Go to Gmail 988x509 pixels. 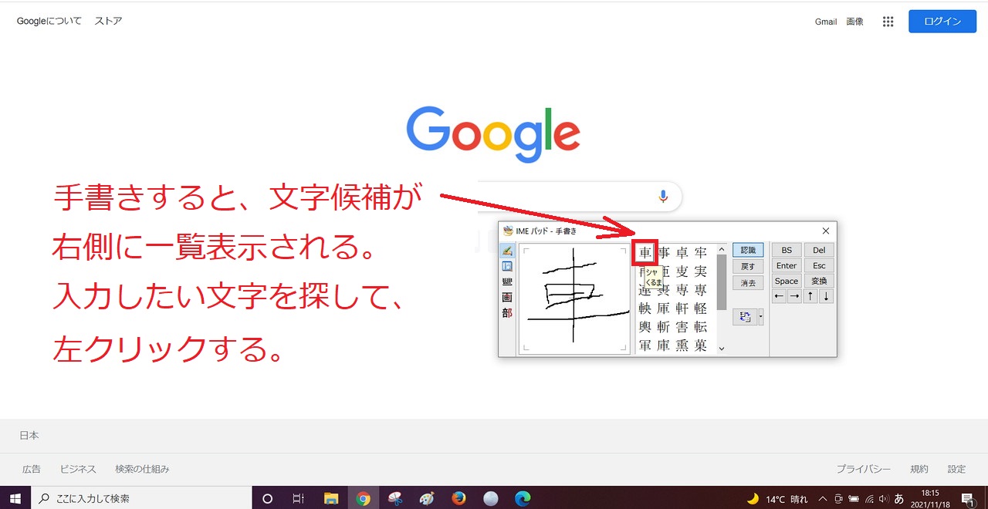[x=826, y=22]
